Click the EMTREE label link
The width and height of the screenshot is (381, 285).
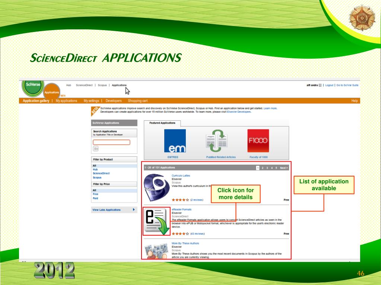click(173, 157)
